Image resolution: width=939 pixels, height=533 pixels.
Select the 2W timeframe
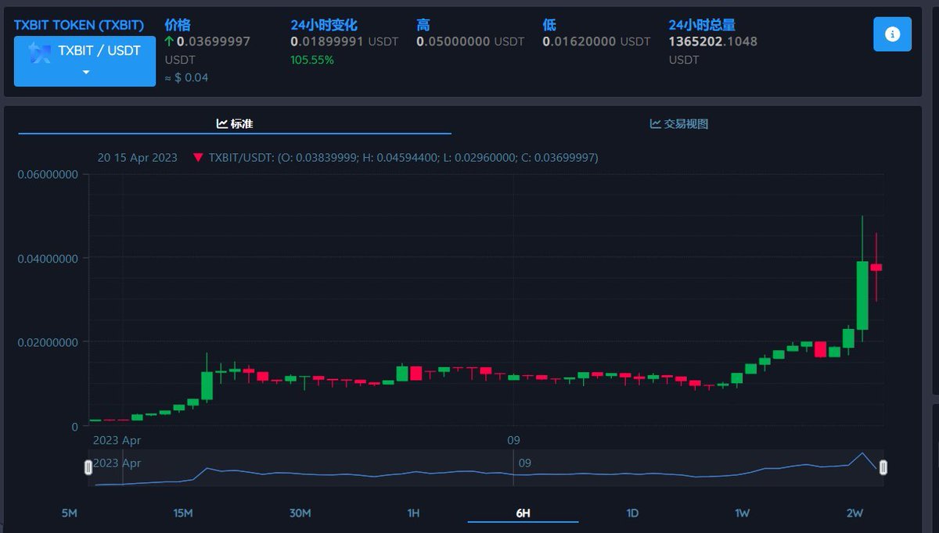tap(854, 513)
